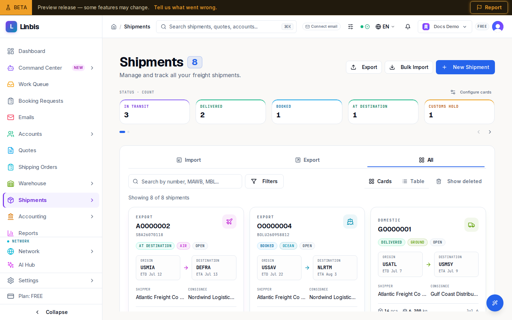The height and width of the screenshot is (320, 512).
Task: Toggle Show deleted shipments
Action: (x=459, y=181)
